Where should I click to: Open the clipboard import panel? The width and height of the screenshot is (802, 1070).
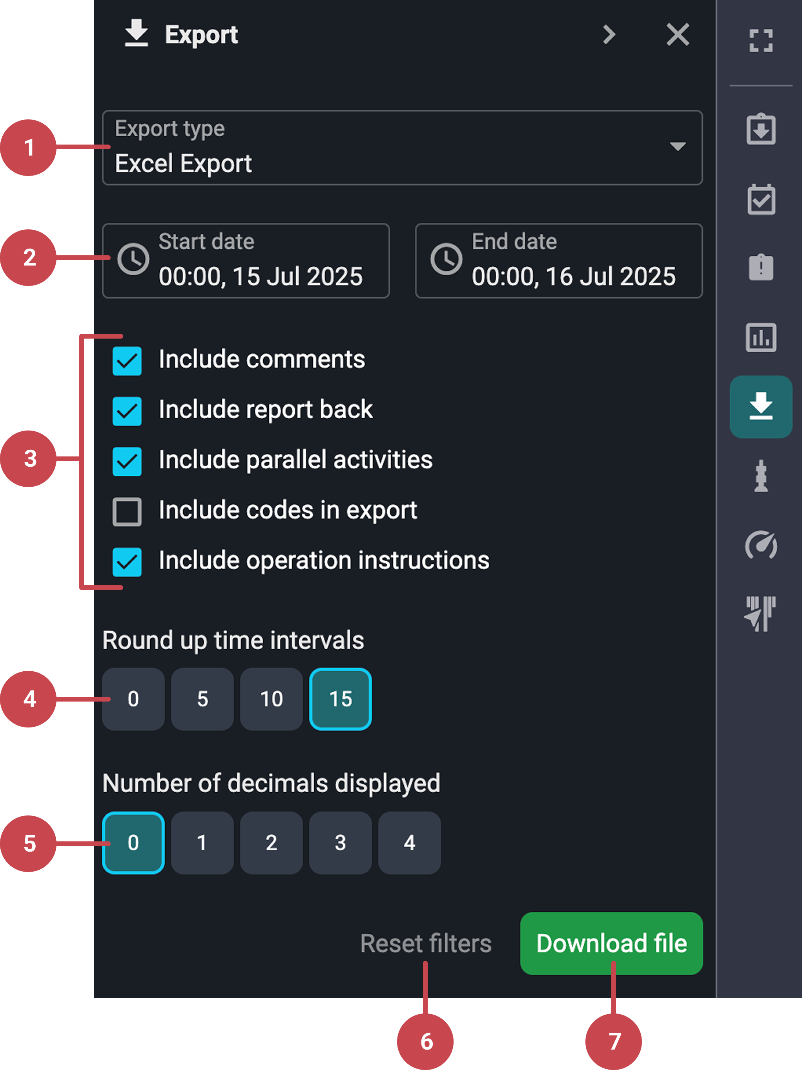point(761,128)
